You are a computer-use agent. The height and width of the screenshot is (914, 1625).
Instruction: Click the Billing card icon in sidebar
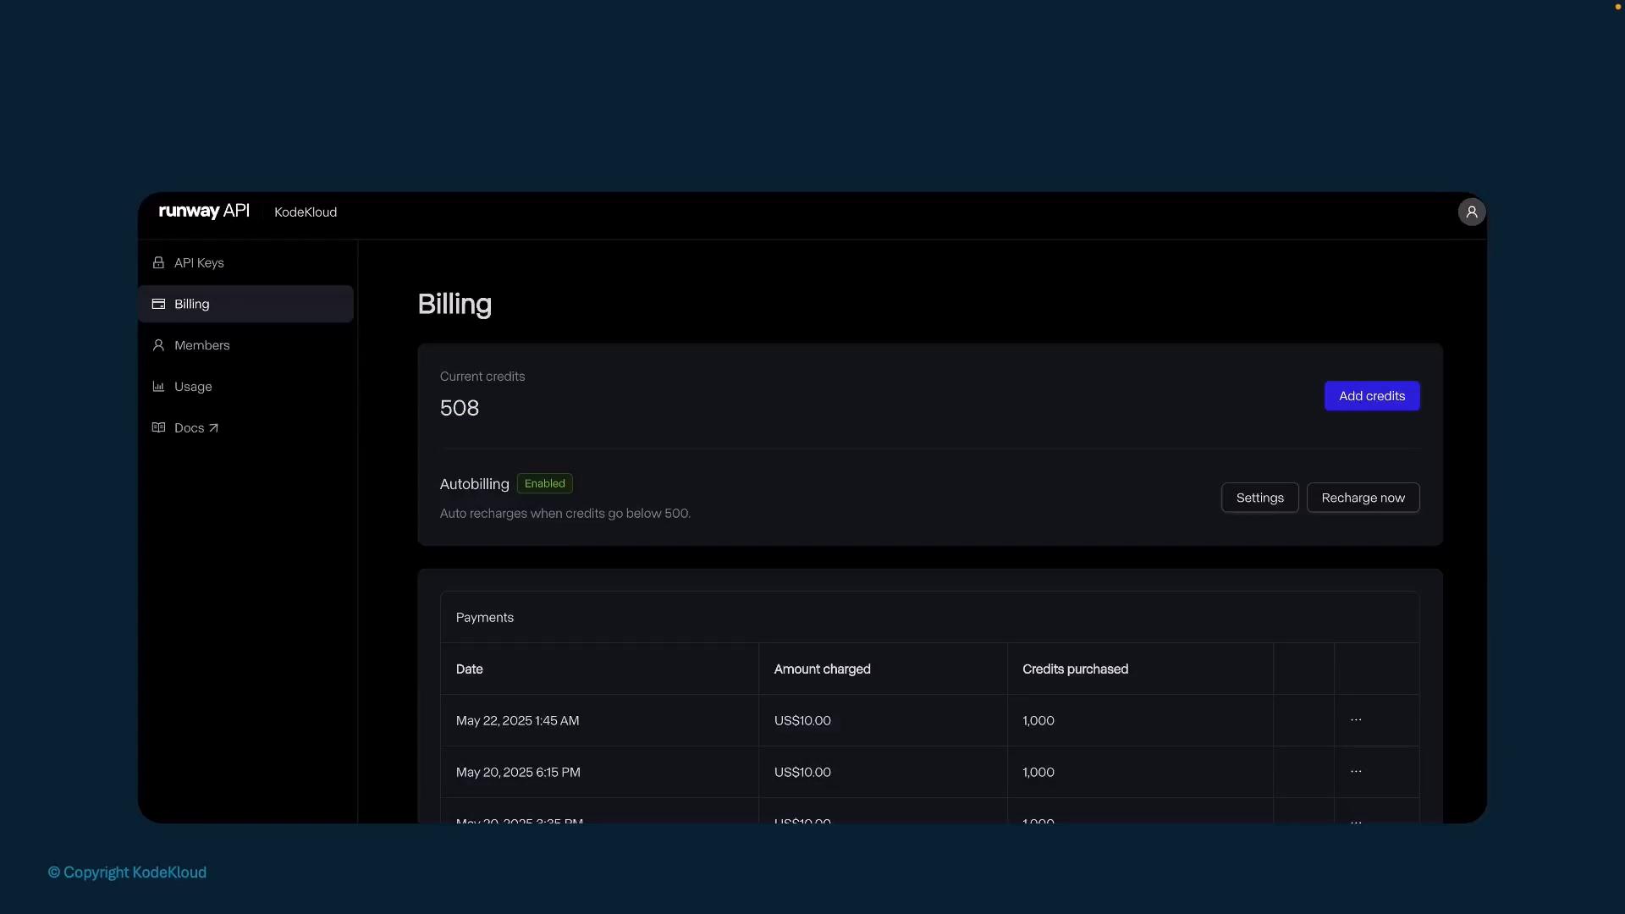point(158,304)
